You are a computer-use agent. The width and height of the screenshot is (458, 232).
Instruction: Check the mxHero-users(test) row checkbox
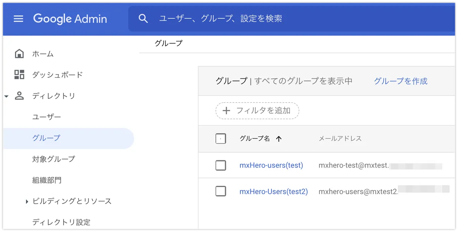221,165
